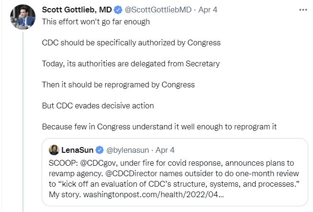The image size is (313, 212).
Task: Click the verified badge next to LenaSun
Action: [x=101, y=149]
